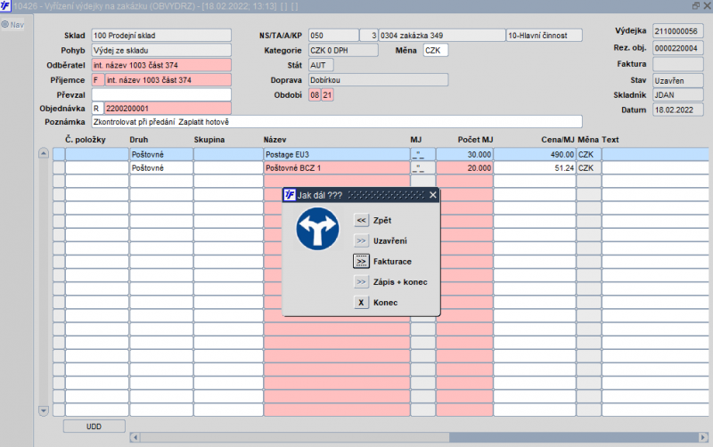
Task: Click the application icon in title bar
Action: (x=5, y=6)
